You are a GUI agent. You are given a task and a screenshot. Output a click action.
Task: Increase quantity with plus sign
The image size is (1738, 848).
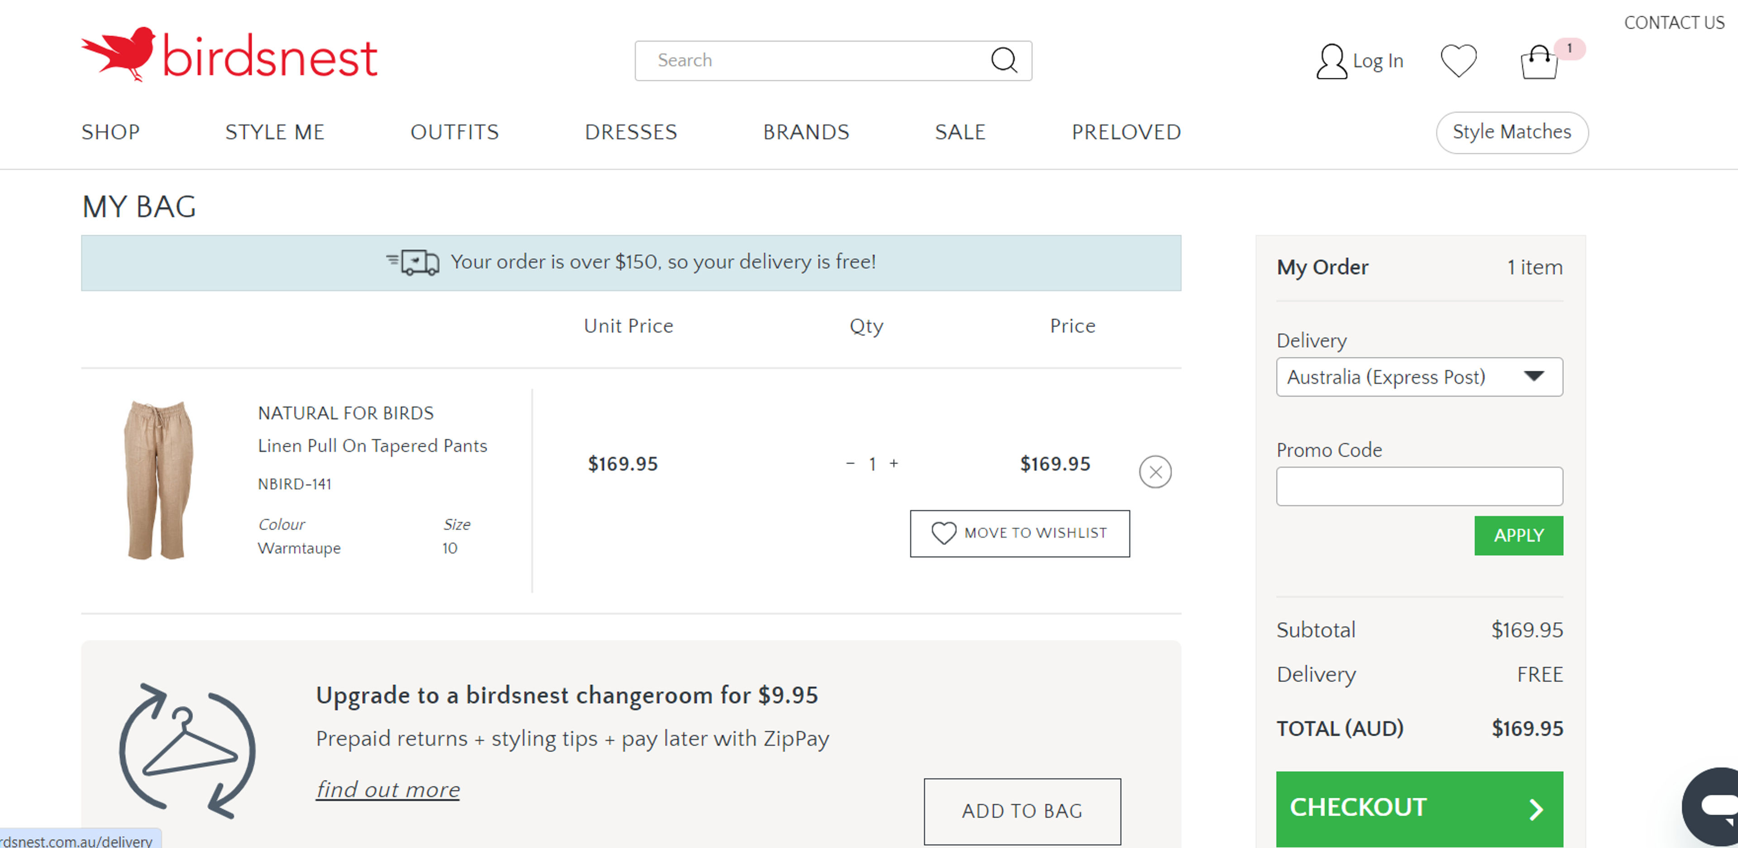coord(894,463)
